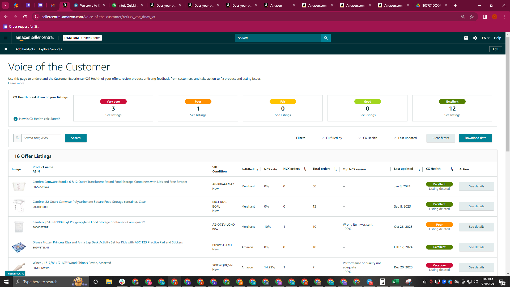This screenshot has height=287, width=510.
Task: See listings under the Poor card
Action: (x=198, y=115)
